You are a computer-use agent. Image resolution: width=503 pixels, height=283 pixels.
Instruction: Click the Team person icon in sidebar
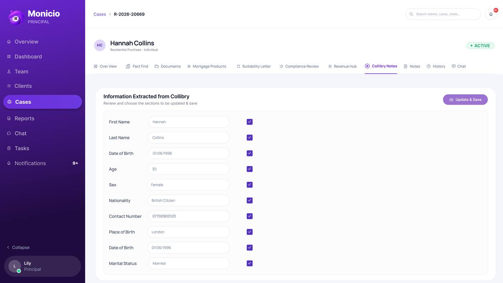(9, 72)
